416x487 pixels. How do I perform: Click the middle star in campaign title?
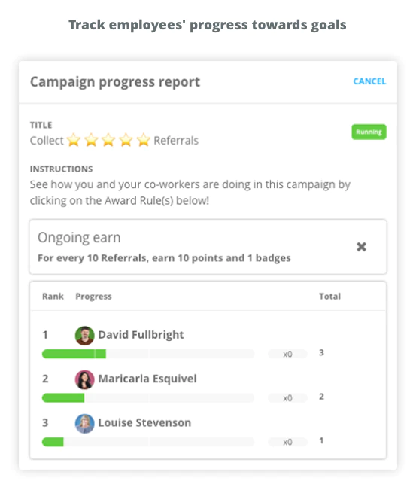coord(108,140)
